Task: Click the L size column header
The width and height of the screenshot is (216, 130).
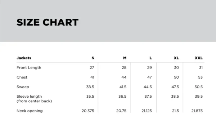Action: [x=151, y=58]
